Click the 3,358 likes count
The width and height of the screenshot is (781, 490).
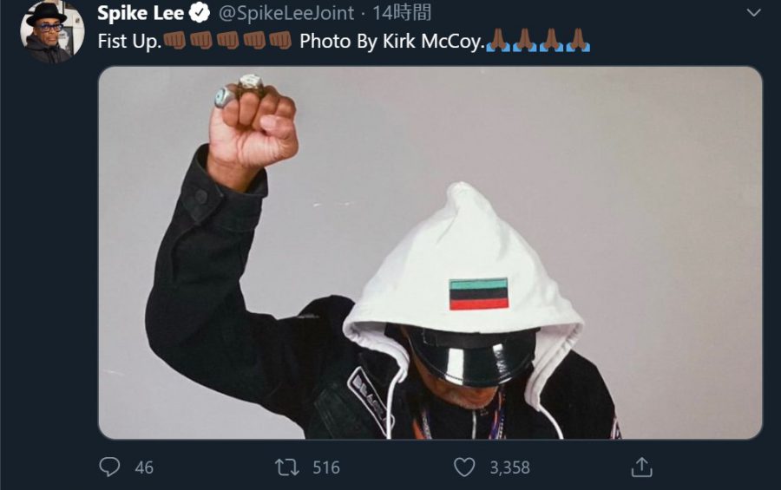[x=509, y=467]
